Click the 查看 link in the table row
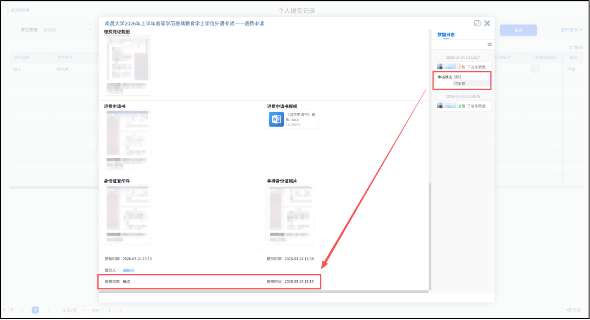This screenshot has height=320, width=590. (571, 69)
